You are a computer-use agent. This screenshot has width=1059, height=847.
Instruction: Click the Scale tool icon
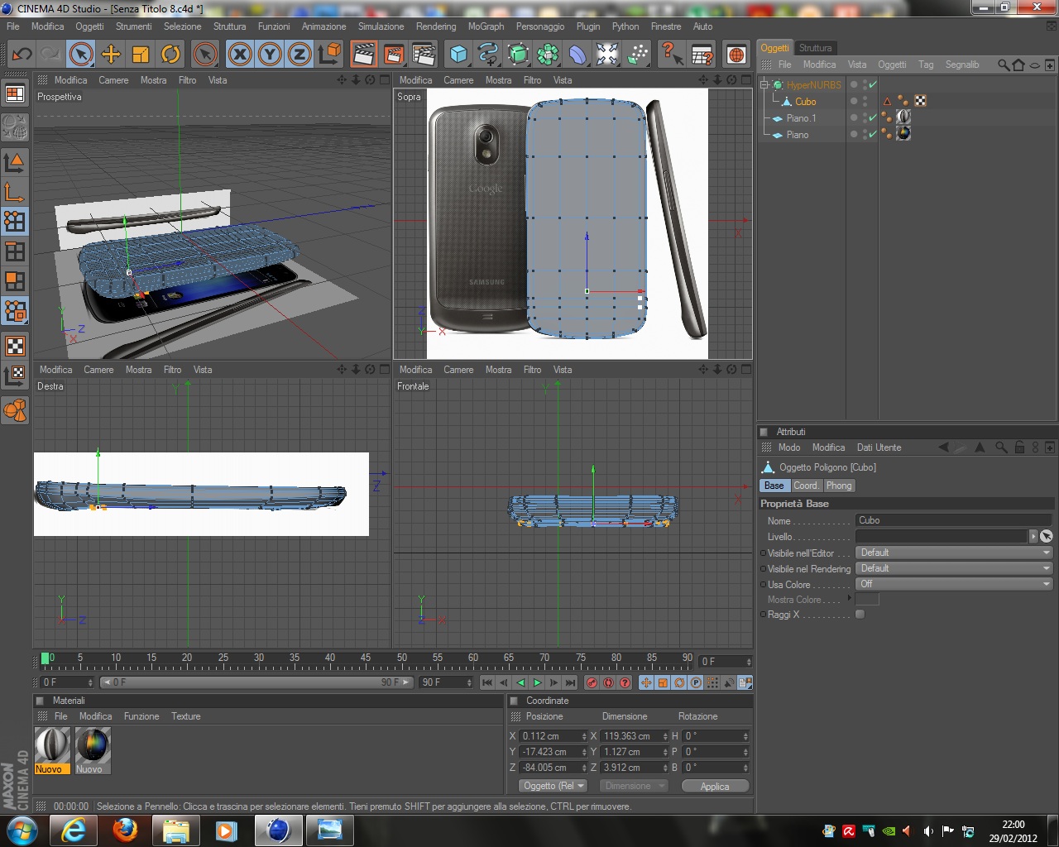point(141,55)
